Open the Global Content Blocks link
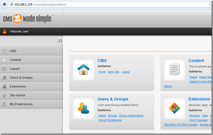This screenshot has width=213, height=135. point(200,82)
